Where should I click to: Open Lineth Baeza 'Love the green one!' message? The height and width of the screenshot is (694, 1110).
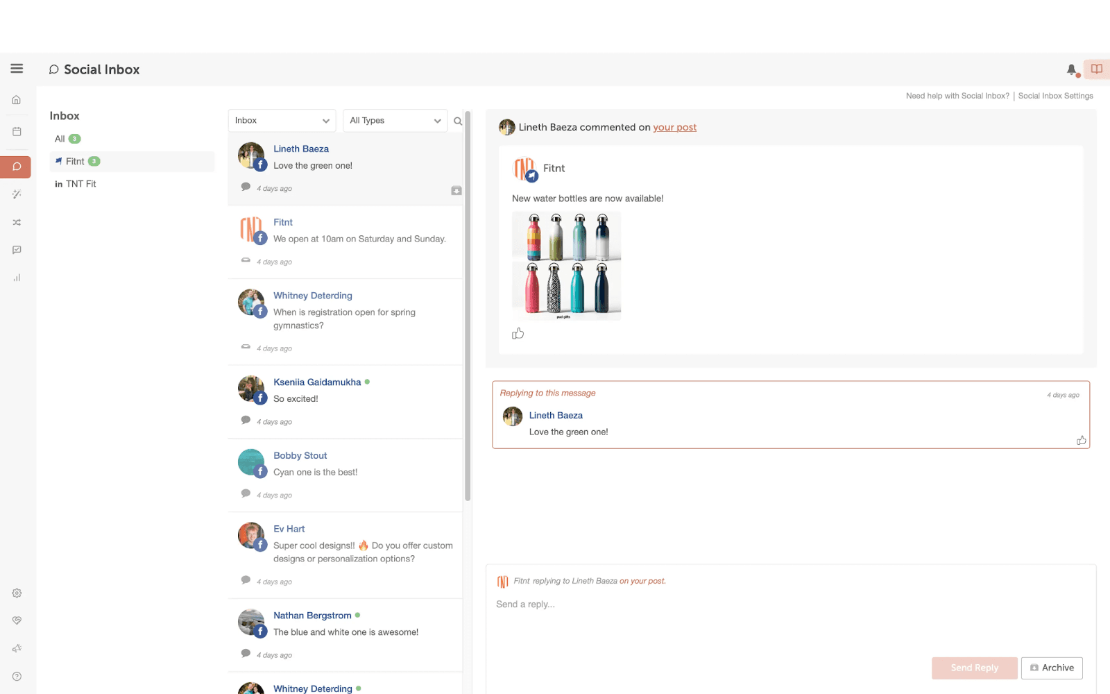point(345,169)
